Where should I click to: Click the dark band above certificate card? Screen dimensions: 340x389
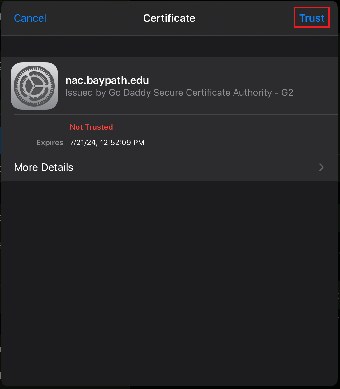[169, 46]
